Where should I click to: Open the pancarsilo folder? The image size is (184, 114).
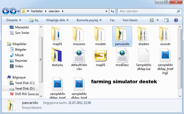[x=122, y=36]
